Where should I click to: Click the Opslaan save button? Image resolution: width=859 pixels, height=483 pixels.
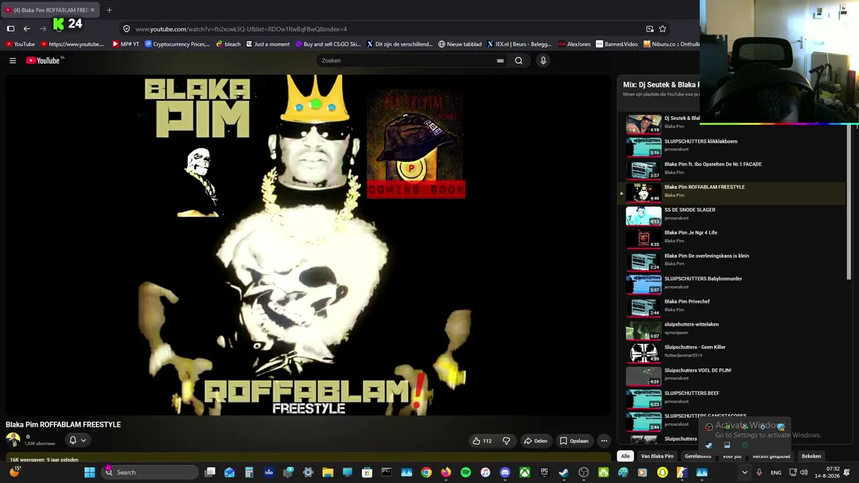pyautogui.click(x=574, y=441)
